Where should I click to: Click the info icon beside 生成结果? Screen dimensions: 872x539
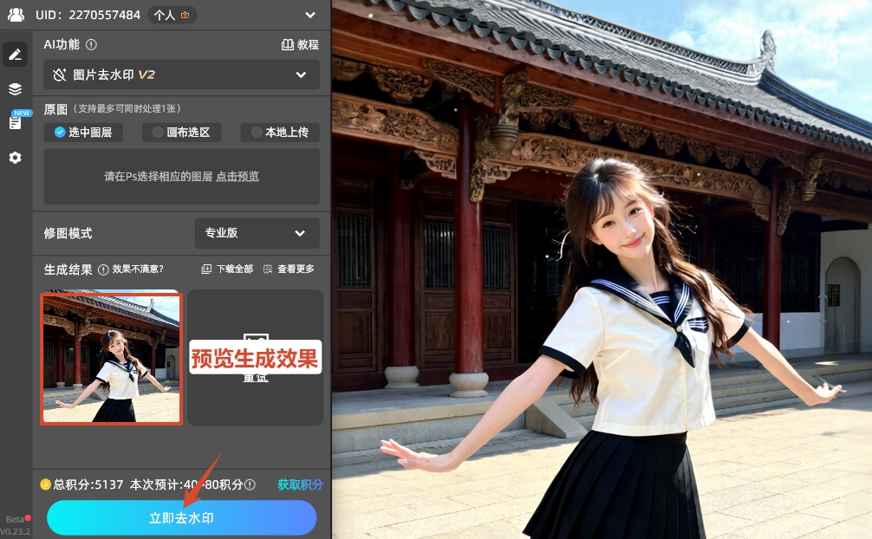point(103,269)
